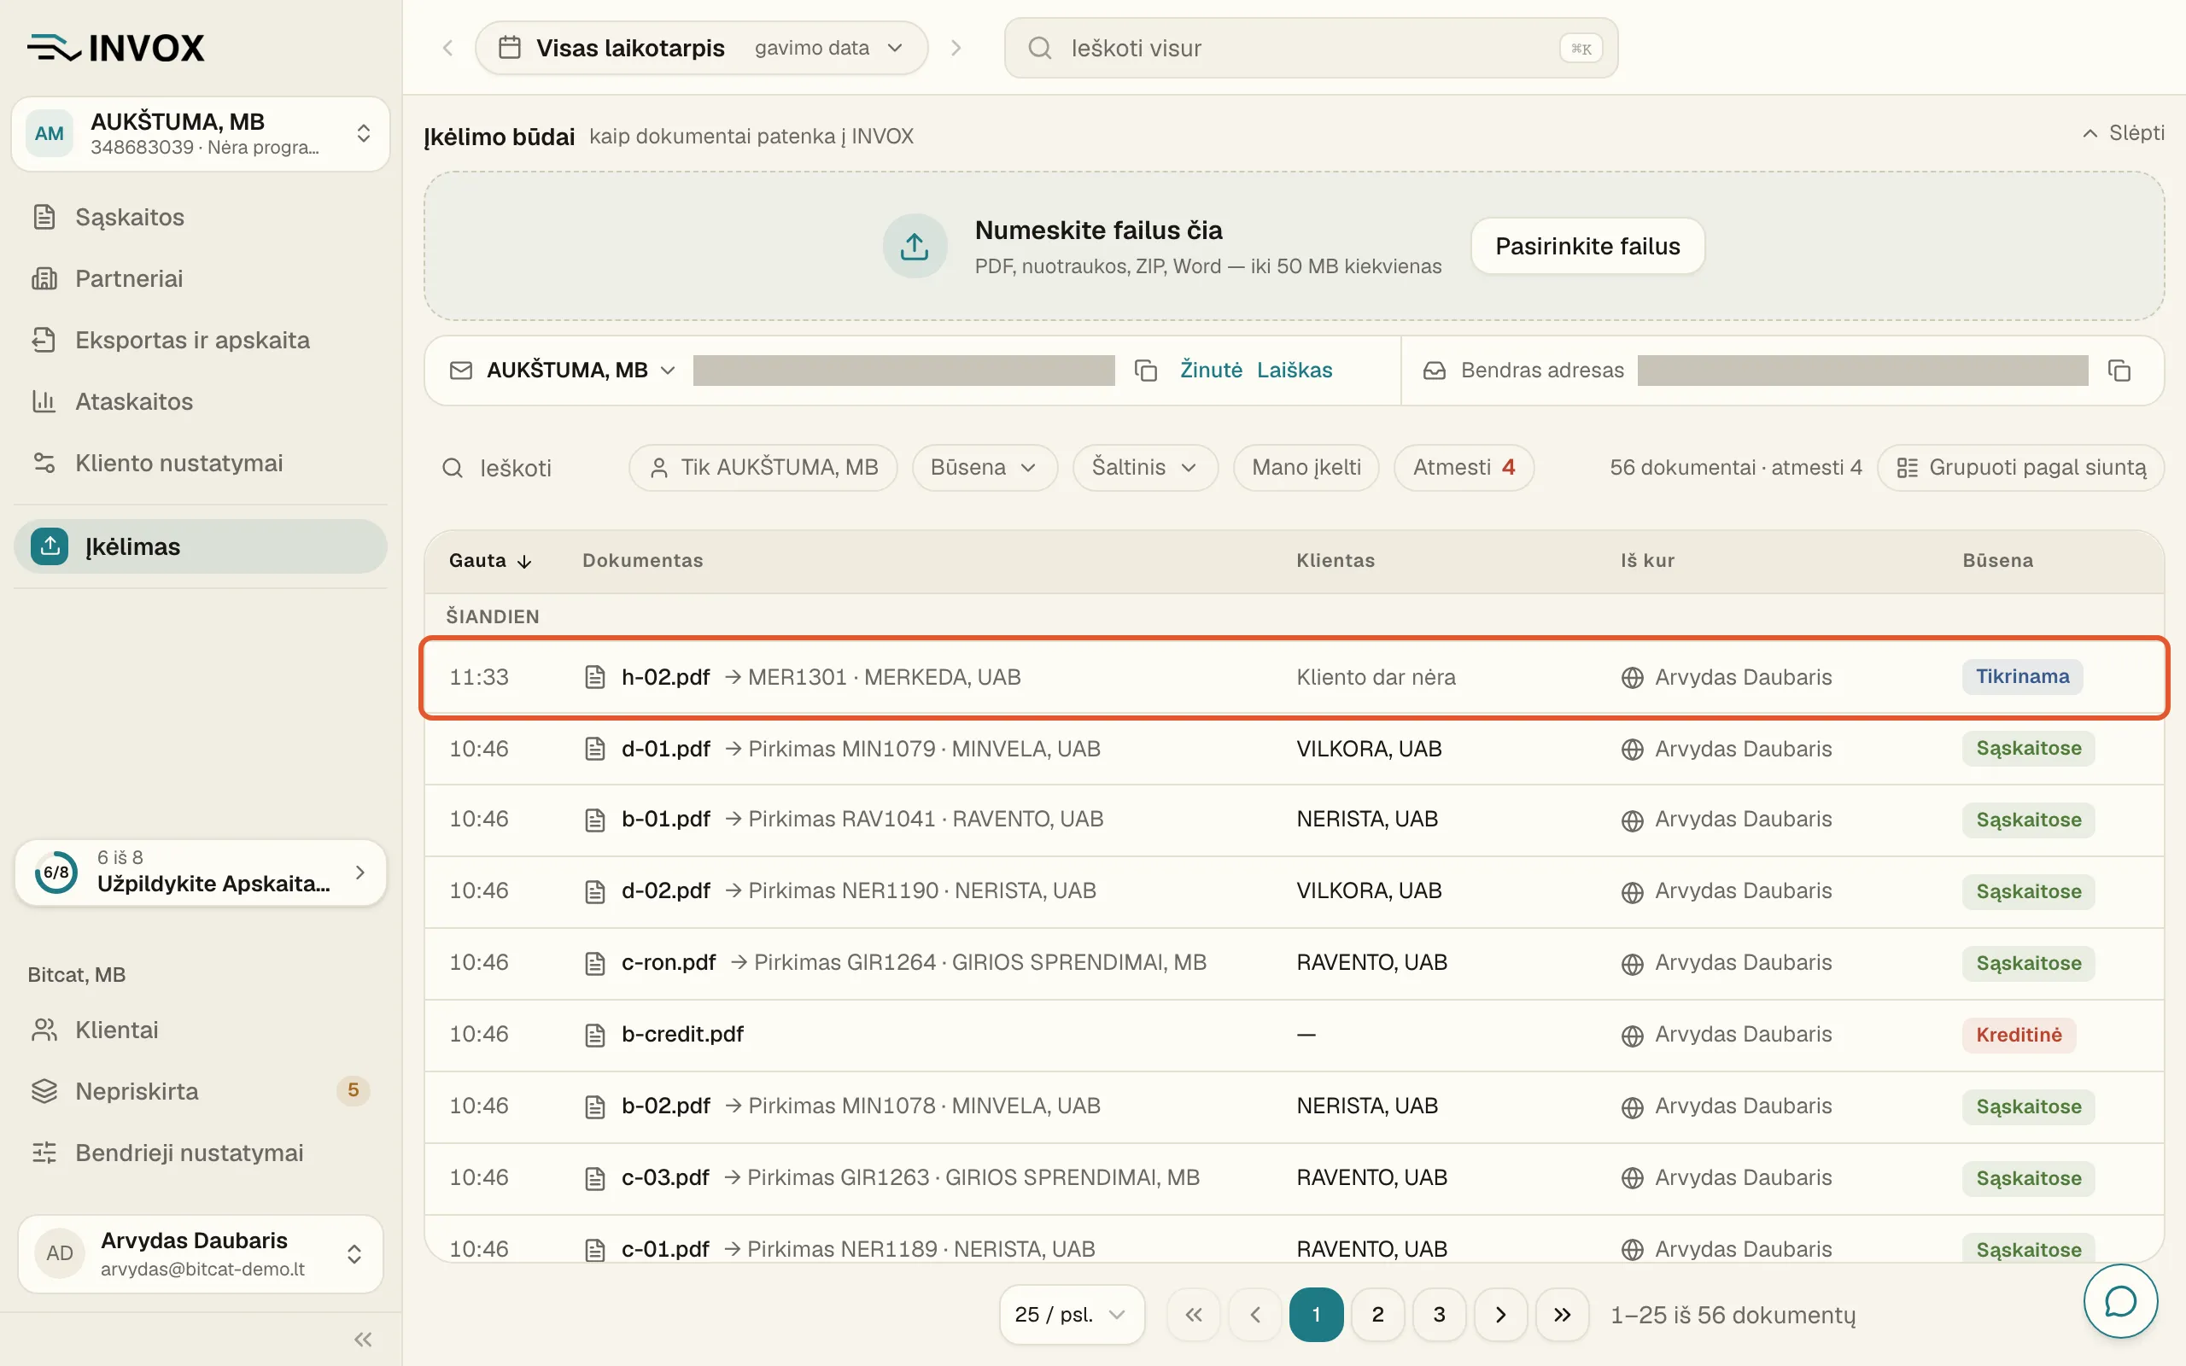
Task: Go to page 2
Action: click(1377, 1315)
